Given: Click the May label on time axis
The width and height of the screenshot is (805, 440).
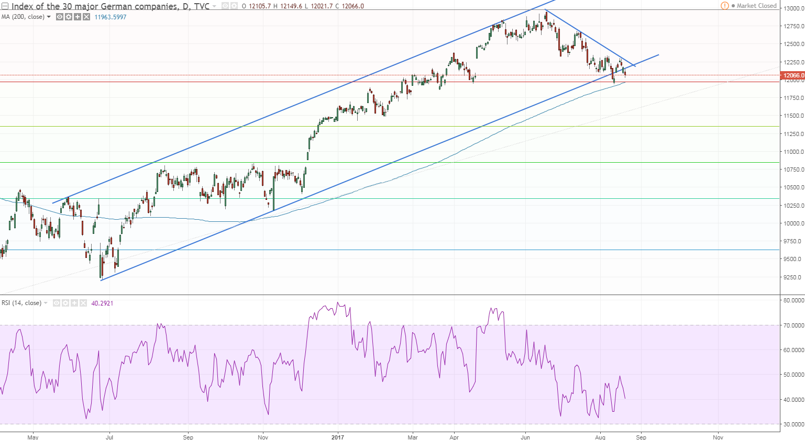Looking at the screenshot, I should (33, 437).
